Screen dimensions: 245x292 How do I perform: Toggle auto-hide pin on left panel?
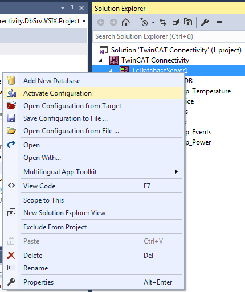72,8
